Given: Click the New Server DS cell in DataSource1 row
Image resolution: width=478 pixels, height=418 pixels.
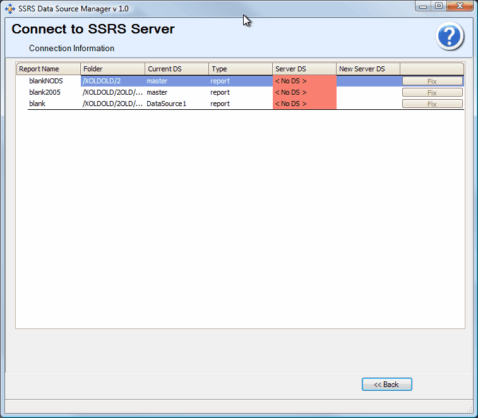Looking at the screenshot, I should [368, 104].
